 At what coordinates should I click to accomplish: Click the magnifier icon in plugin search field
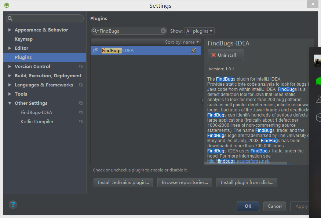[95, 31]
